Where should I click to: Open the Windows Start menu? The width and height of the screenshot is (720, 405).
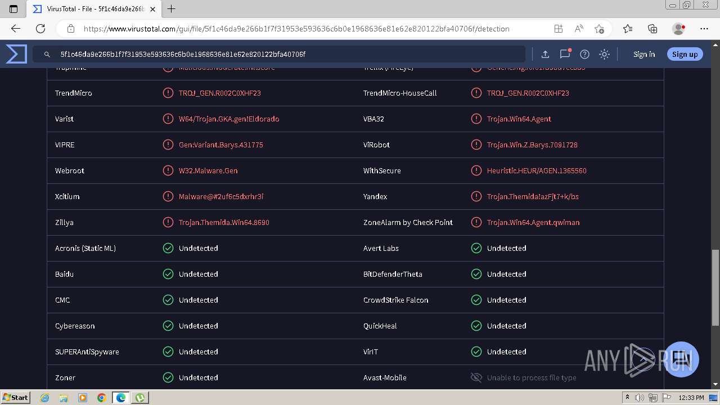(x=16, y=397)
